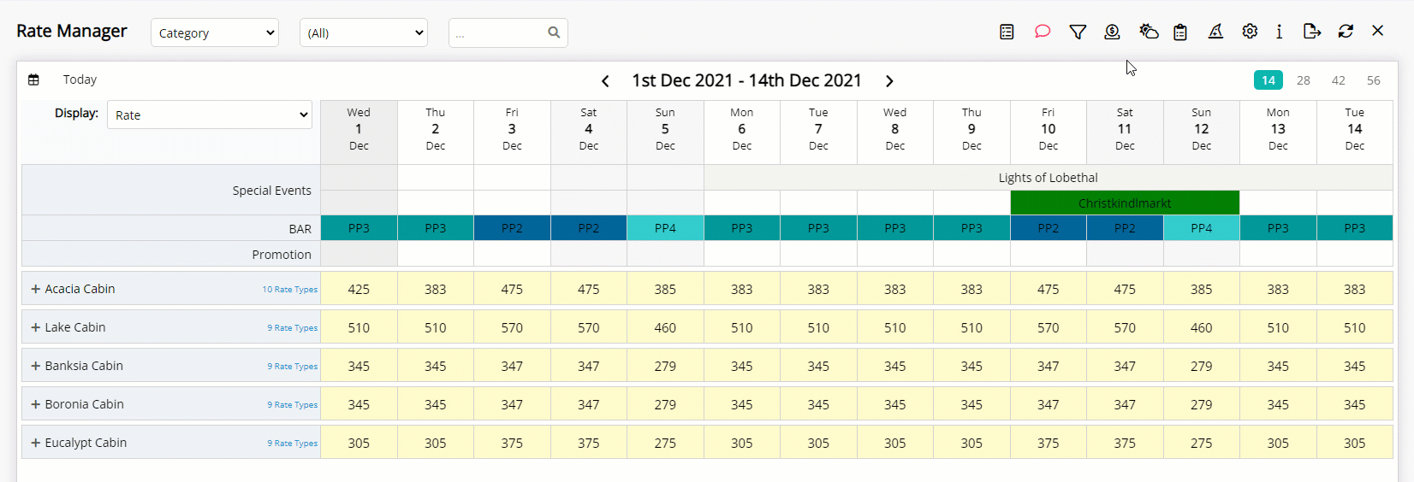
Task: Click Acacia Cabin rate 425 on 1 Dec
Action: point(359,289)
